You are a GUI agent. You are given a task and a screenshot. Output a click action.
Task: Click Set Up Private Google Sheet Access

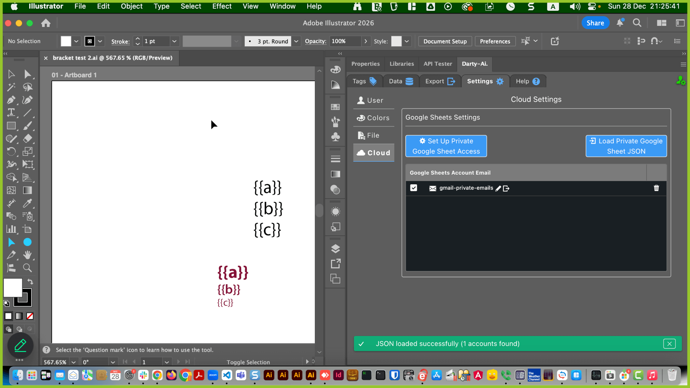(446, 146)
